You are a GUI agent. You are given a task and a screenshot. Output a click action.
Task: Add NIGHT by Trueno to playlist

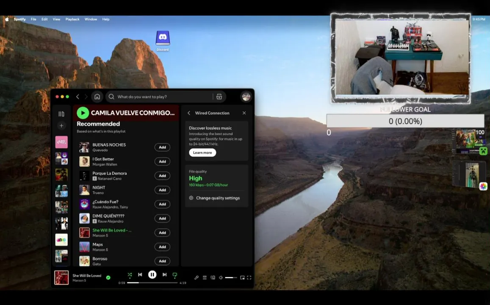tap(162, 190)
